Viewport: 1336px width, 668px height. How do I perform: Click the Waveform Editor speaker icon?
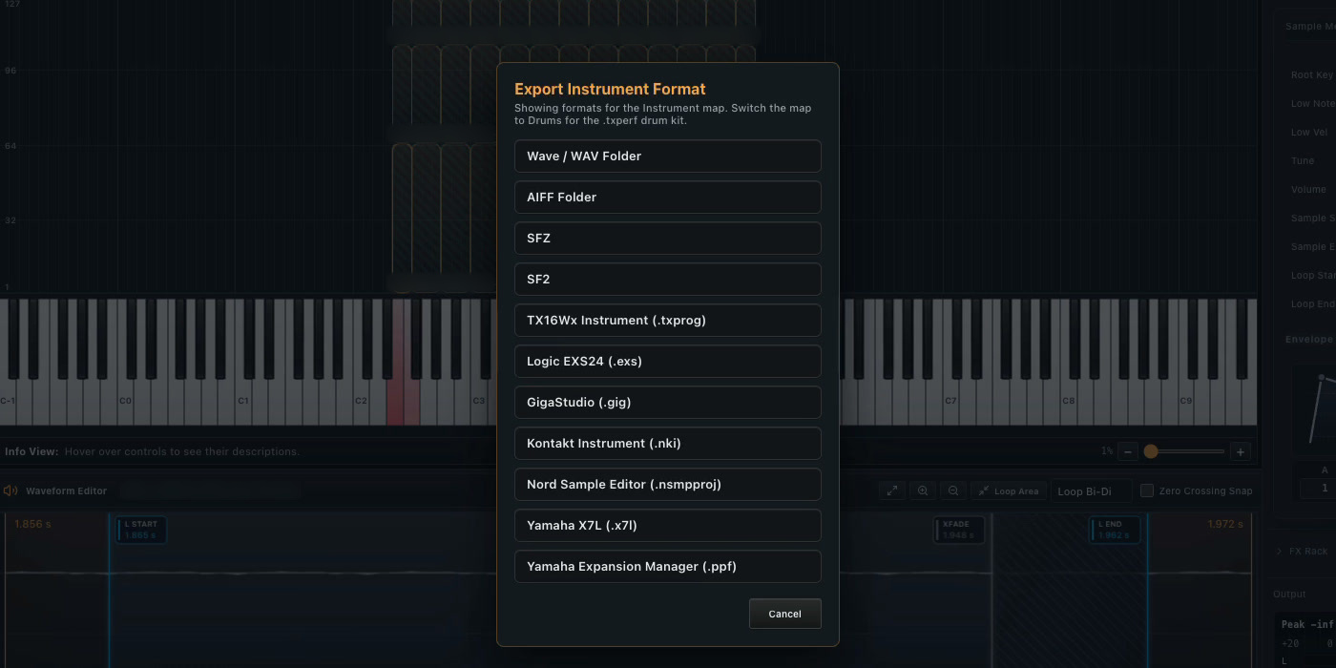[x=10, y=491]
